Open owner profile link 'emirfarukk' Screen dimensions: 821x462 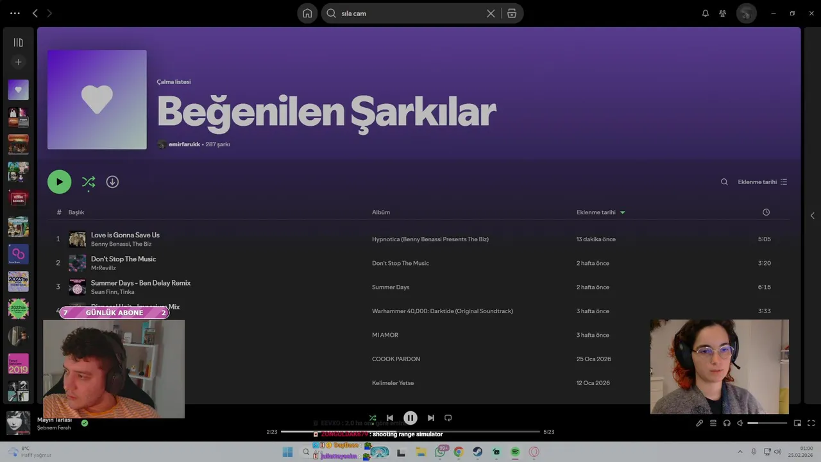[x=184, y=144]
